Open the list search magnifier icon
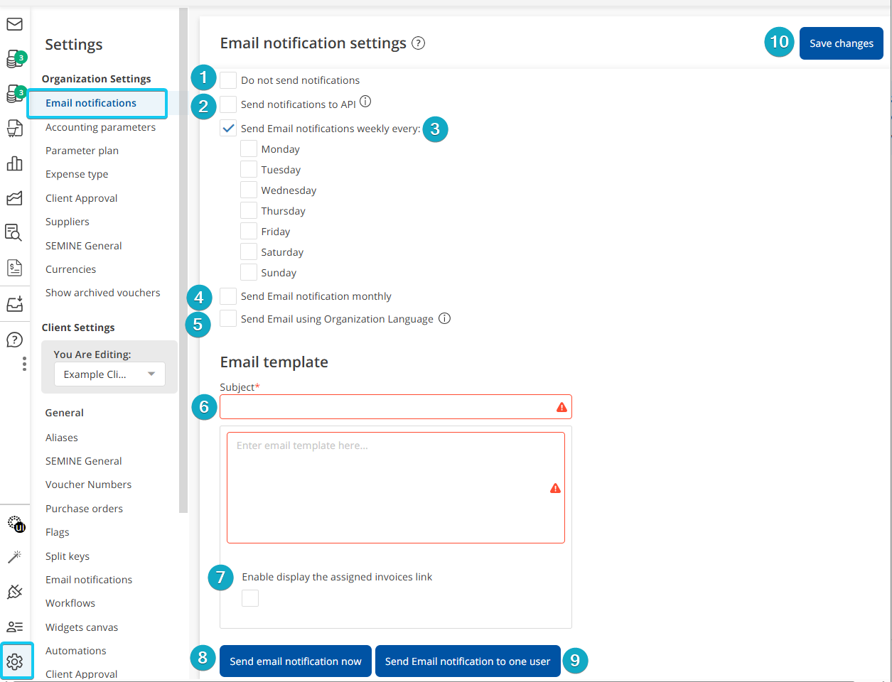The width and height of the screenshot is (892, 682). (x=14, y=232)
